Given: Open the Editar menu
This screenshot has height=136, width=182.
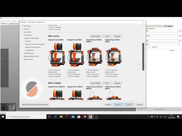Looking at the screenshot, I should point(9,21).
